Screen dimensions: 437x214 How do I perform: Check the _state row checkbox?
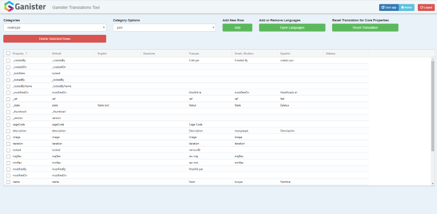[8, 105]
